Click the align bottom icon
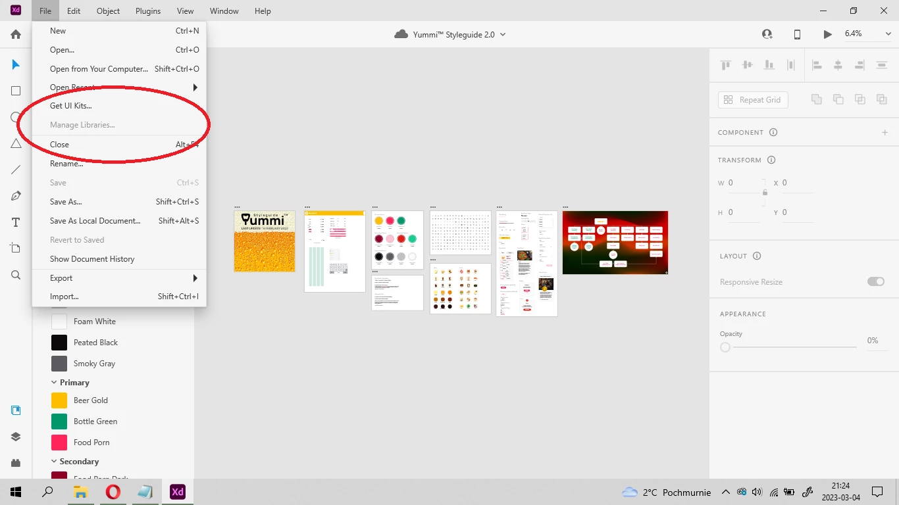 click(x=769, y=64)
